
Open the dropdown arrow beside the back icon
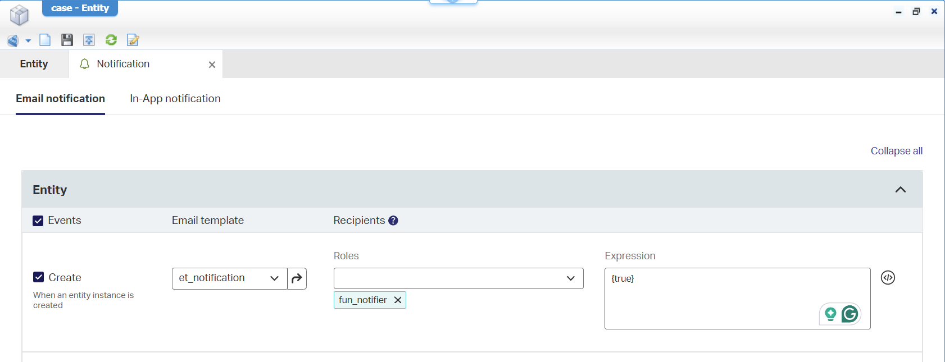(x=28, y=40)
